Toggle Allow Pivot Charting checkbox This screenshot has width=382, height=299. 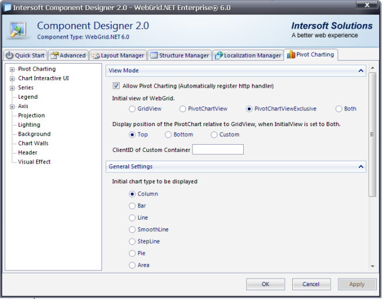[x=116, y=86]
